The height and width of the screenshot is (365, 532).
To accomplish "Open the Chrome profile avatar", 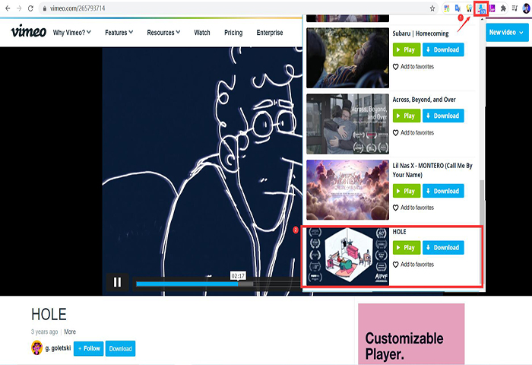I will [x=526, y=8].
